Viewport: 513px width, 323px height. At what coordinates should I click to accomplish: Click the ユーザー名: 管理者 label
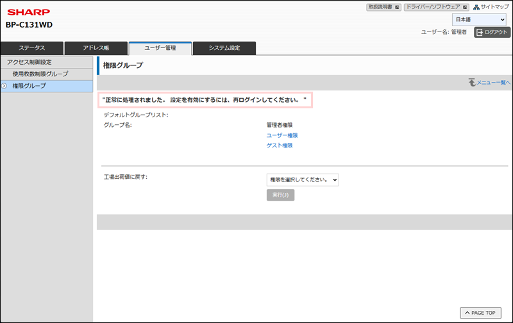[444, 32]
